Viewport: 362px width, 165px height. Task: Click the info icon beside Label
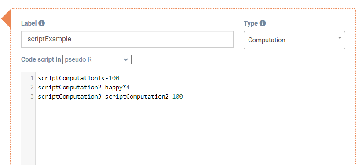pyautogui.click(x=41, y=23)
